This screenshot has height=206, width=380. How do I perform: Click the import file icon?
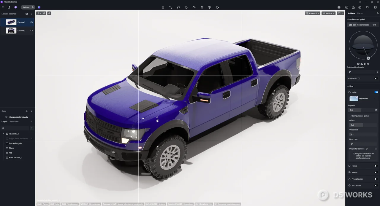9,7
